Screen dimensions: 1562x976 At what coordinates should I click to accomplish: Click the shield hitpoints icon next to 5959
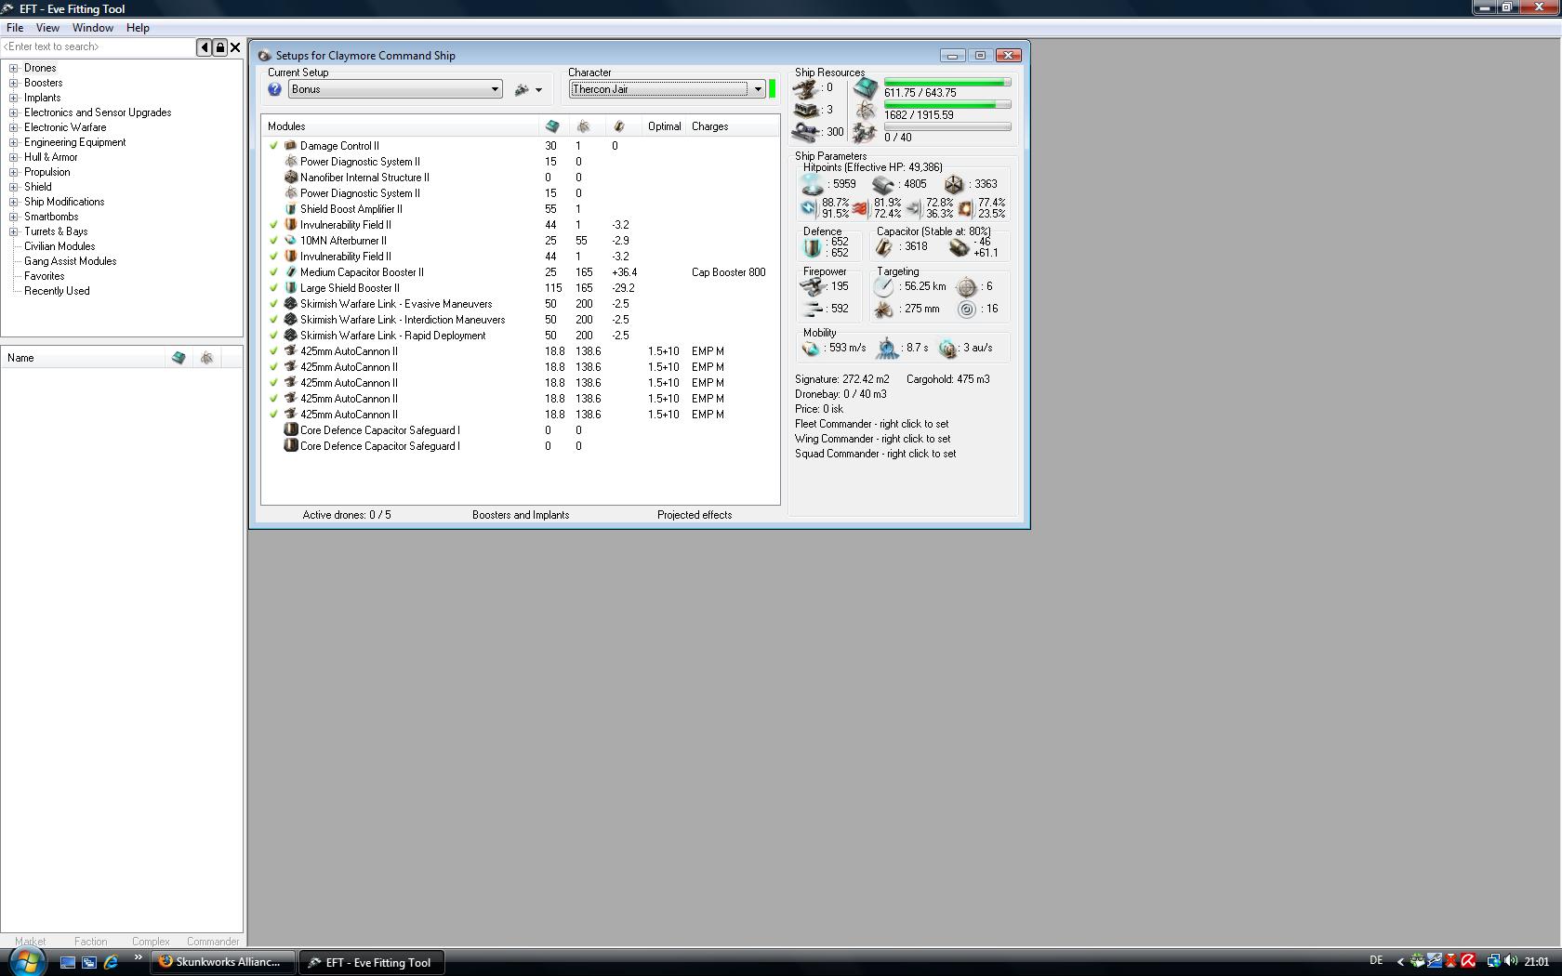(x=813, y=184)
